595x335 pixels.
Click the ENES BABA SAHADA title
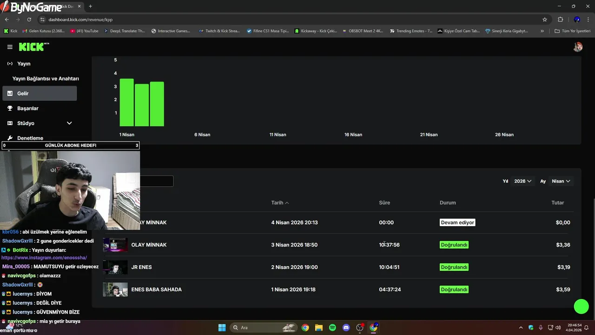pos(157,289)
